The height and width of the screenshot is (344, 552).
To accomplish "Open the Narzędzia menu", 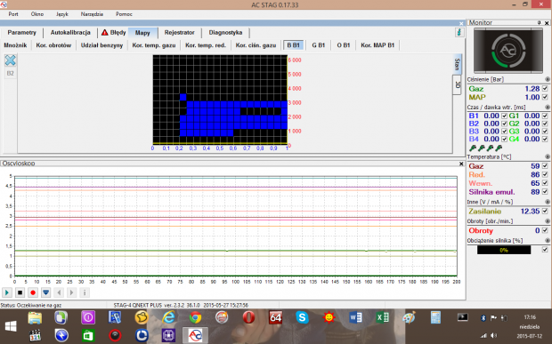I will coord(92,14).
